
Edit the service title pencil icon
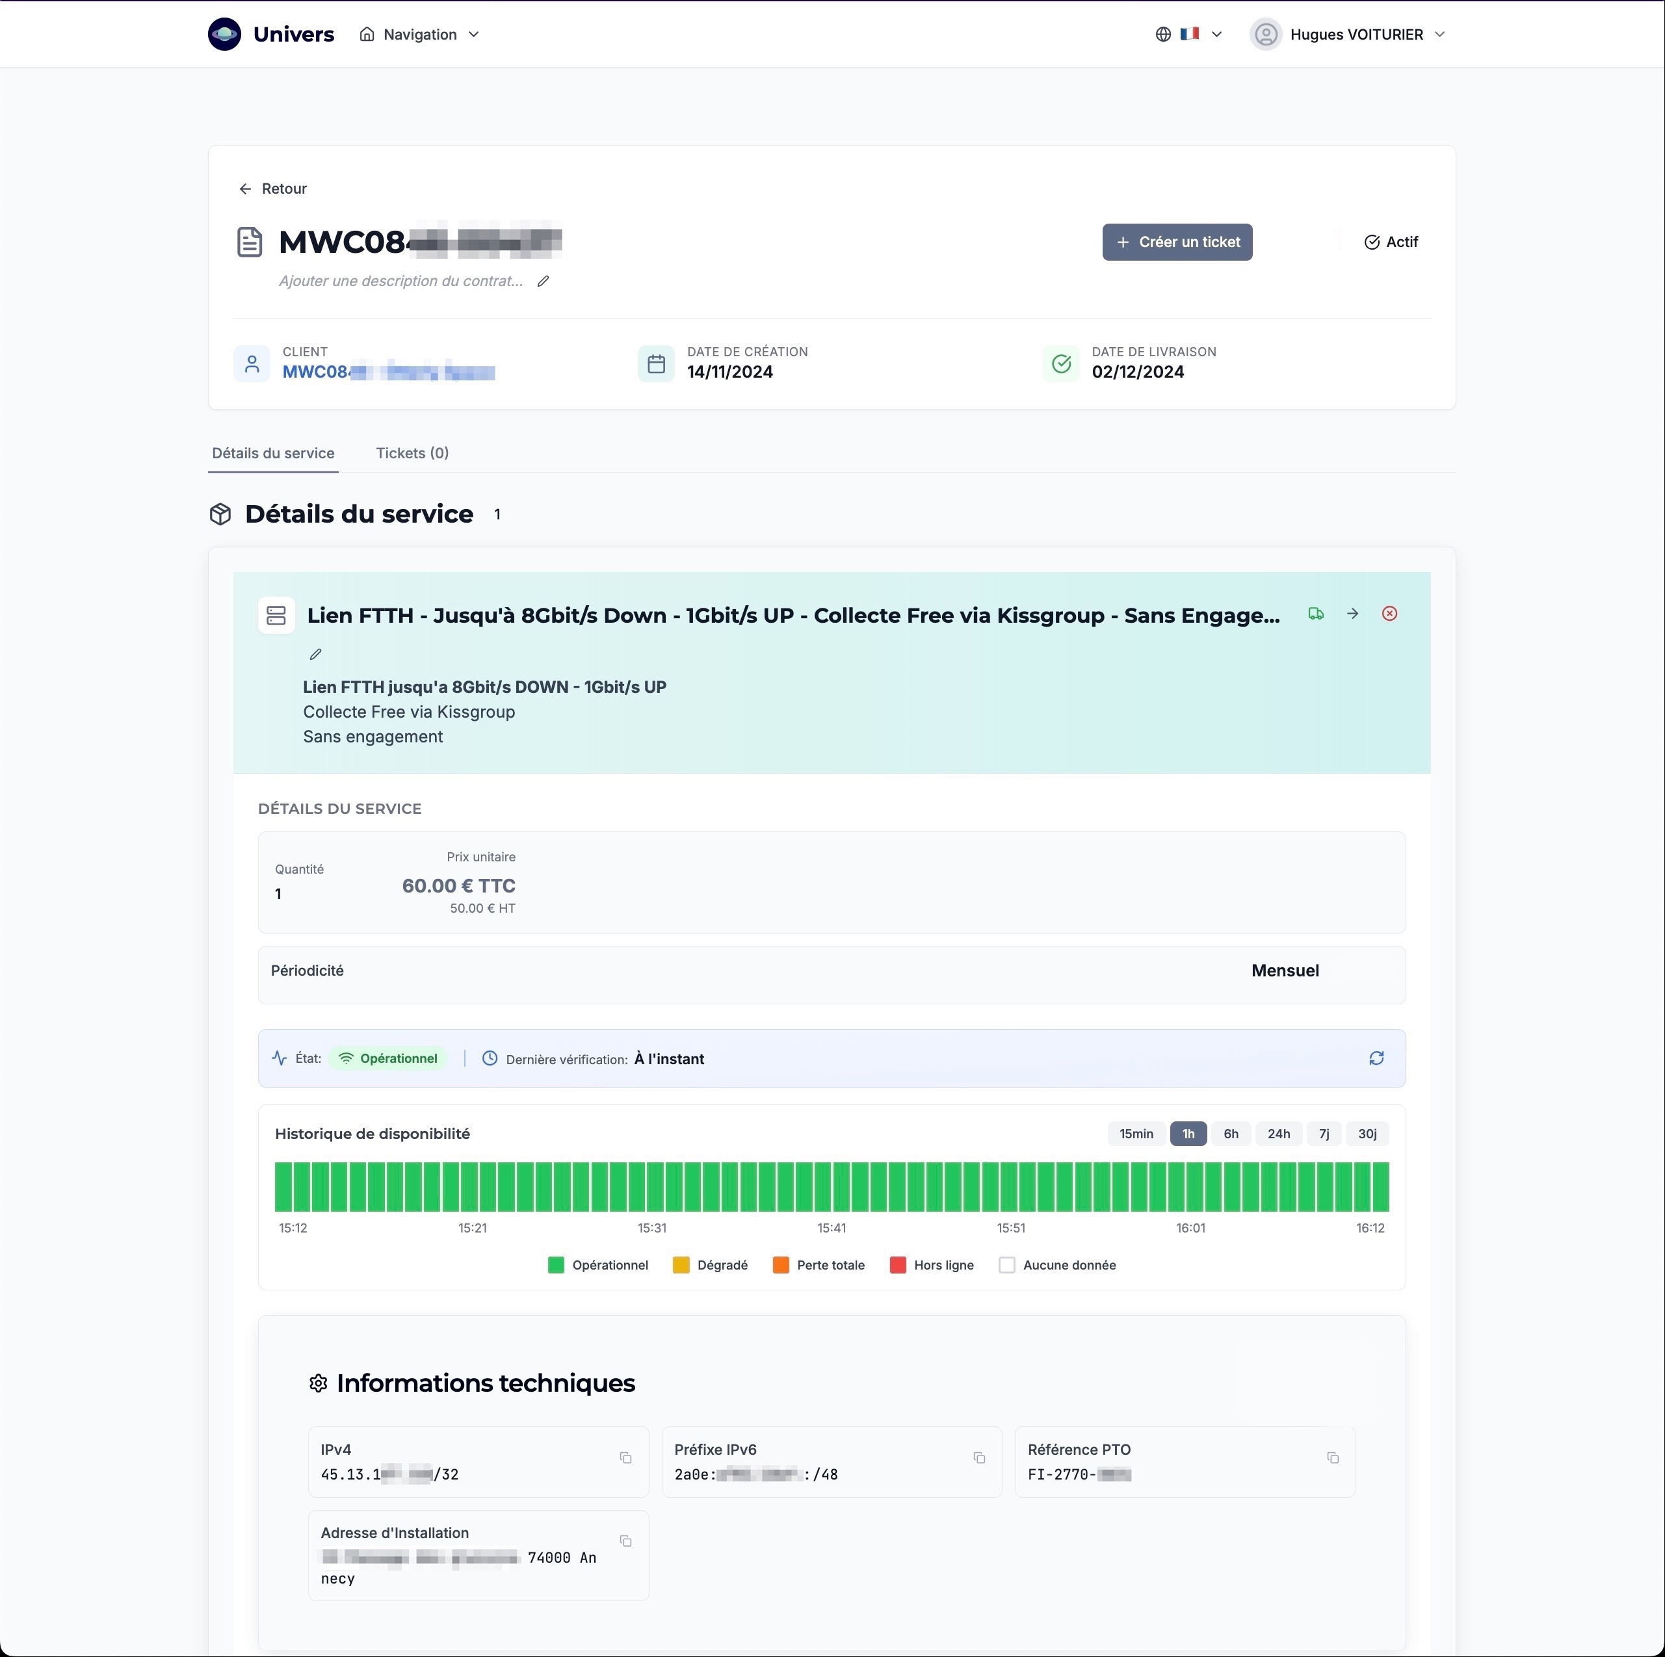tap(315, 655)
